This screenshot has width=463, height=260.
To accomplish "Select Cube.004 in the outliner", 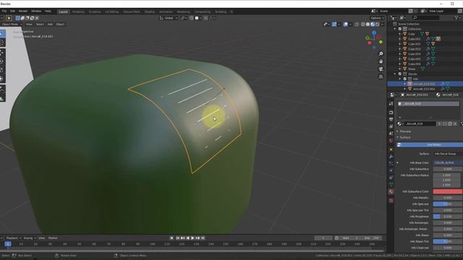I will point(414,54).
